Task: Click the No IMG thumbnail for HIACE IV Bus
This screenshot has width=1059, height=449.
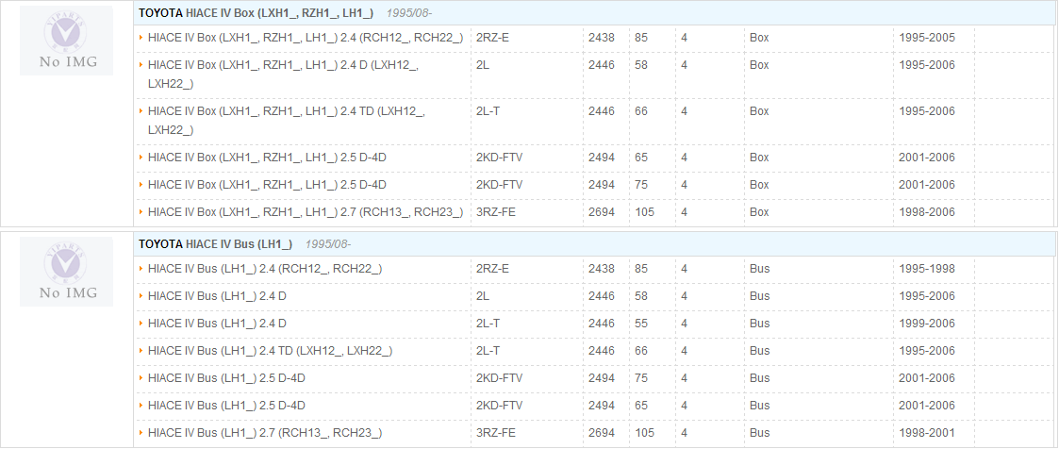Action: [66, 272]
